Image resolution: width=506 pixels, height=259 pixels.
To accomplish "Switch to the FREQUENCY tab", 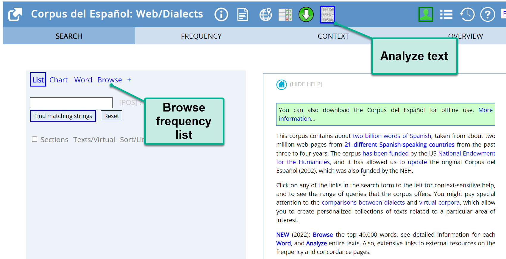I will pyautogui.click(x=201, y=36).
